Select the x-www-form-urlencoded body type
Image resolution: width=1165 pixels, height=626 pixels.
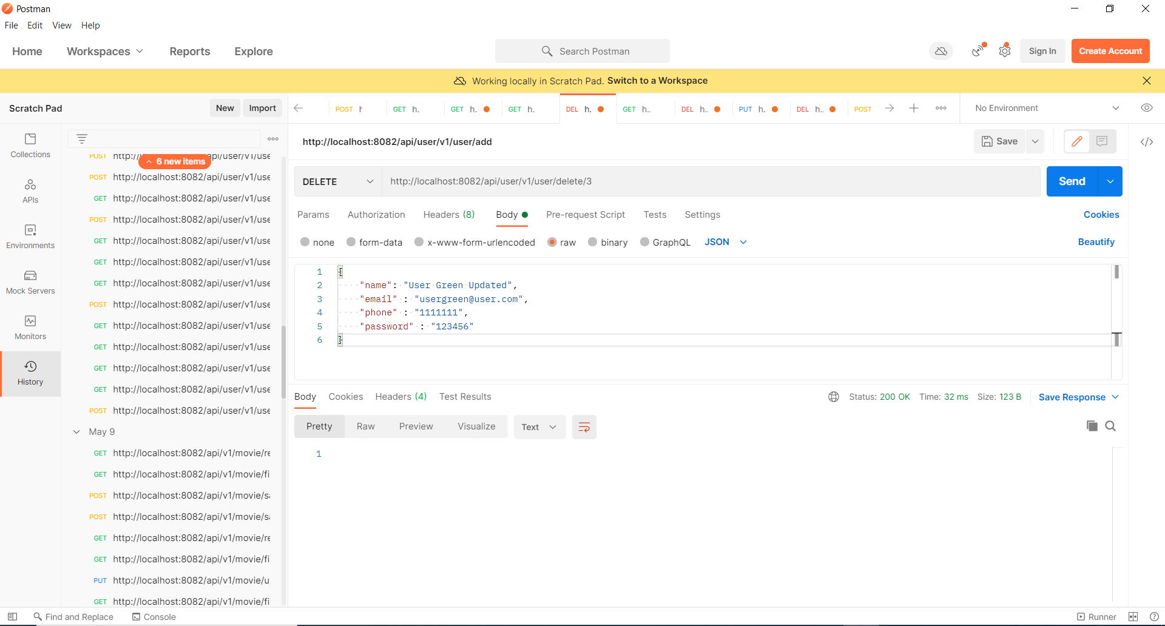(x=419, y=242)
